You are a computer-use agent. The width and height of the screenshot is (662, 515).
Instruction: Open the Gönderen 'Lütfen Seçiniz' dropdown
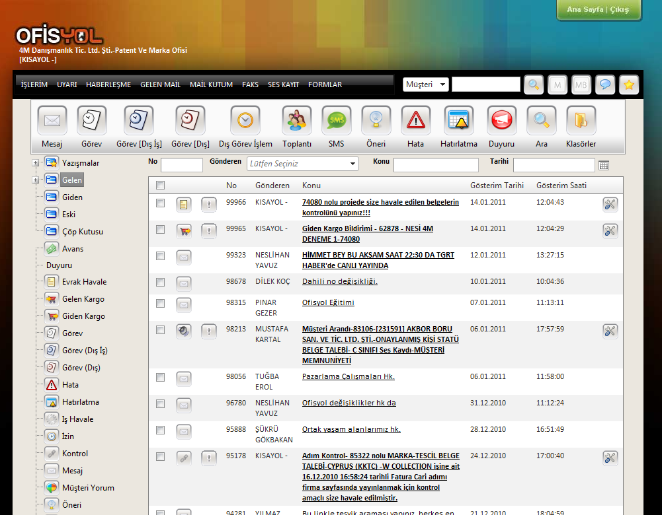point(303,164)
